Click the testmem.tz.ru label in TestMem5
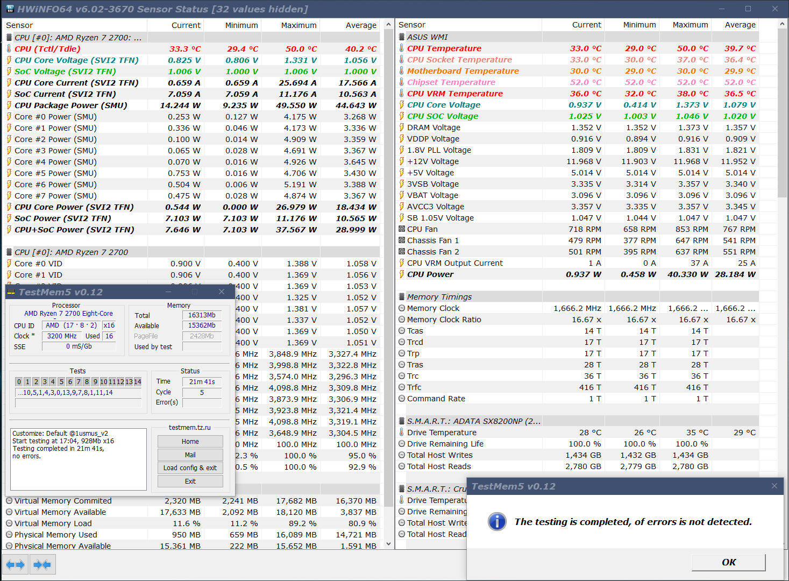This screenshot has height=581, width=789. (190, 428)
